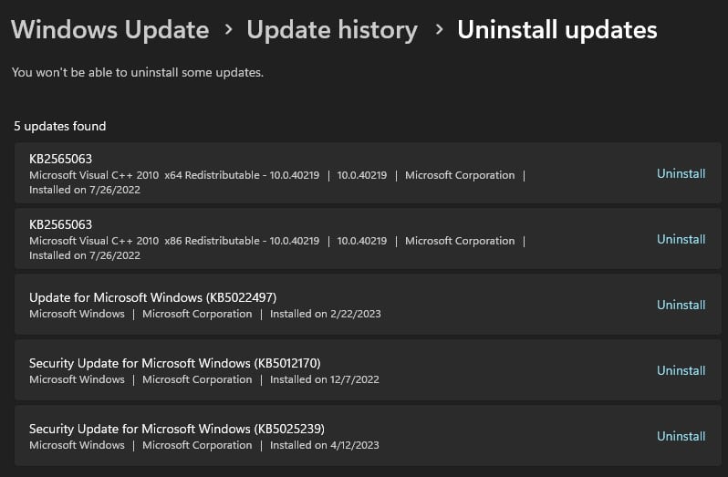Viewport: 728px width, 477px height.
Task: Select Security Update KB5025239 title
Action: 176,429
